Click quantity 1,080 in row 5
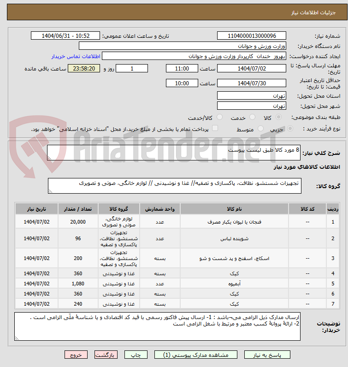Viewport: 348px width, 367px height. (x=78, y=284)
